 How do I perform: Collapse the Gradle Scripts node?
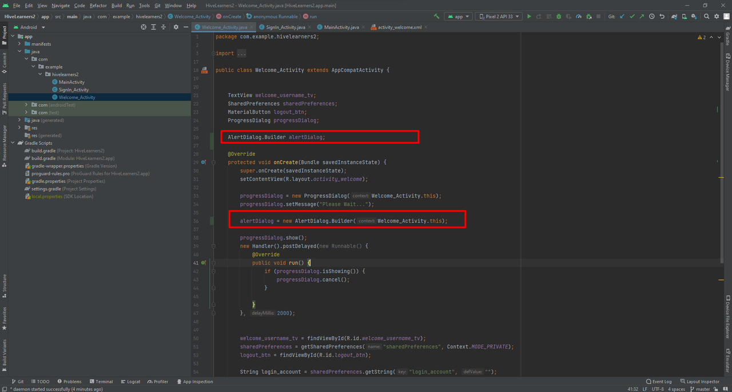pos(13,143)
